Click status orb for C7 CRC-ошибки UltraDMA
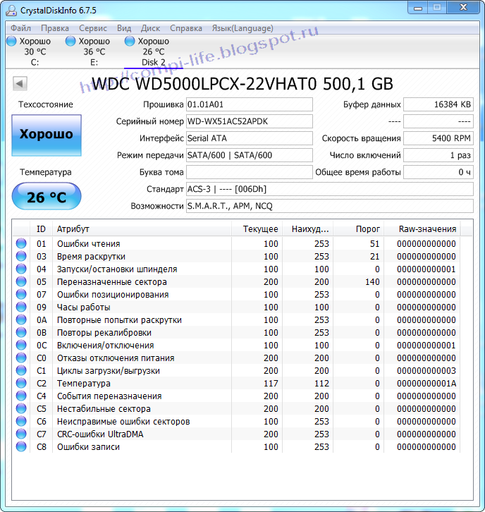Viewport: 485px width, 512px height. click(21, 434)
